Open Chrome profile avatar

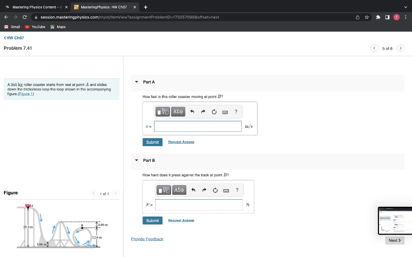coord(396,17)
